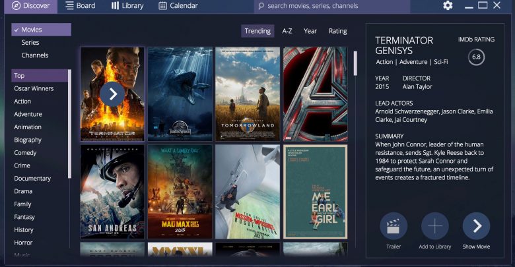Choose the Top category

40,75
